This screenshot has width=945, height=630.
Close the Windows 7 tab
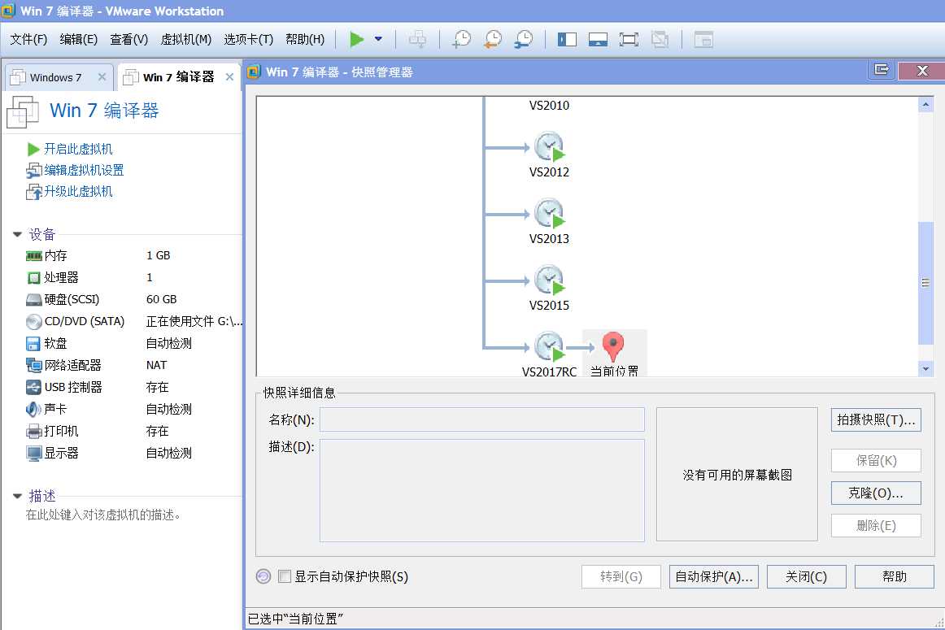click(102, 77)
